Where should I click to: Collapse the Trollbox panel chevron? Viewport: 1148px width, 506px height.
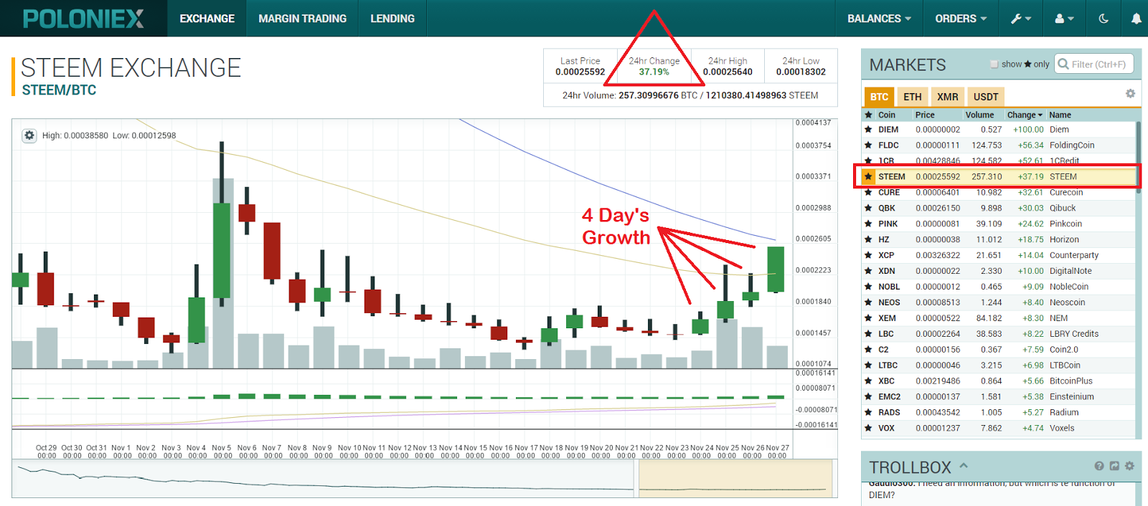964,466
